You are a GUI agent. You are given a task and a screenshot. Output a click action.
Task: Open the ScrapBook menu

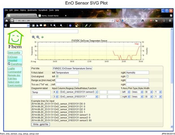click(x=43, y=10)
